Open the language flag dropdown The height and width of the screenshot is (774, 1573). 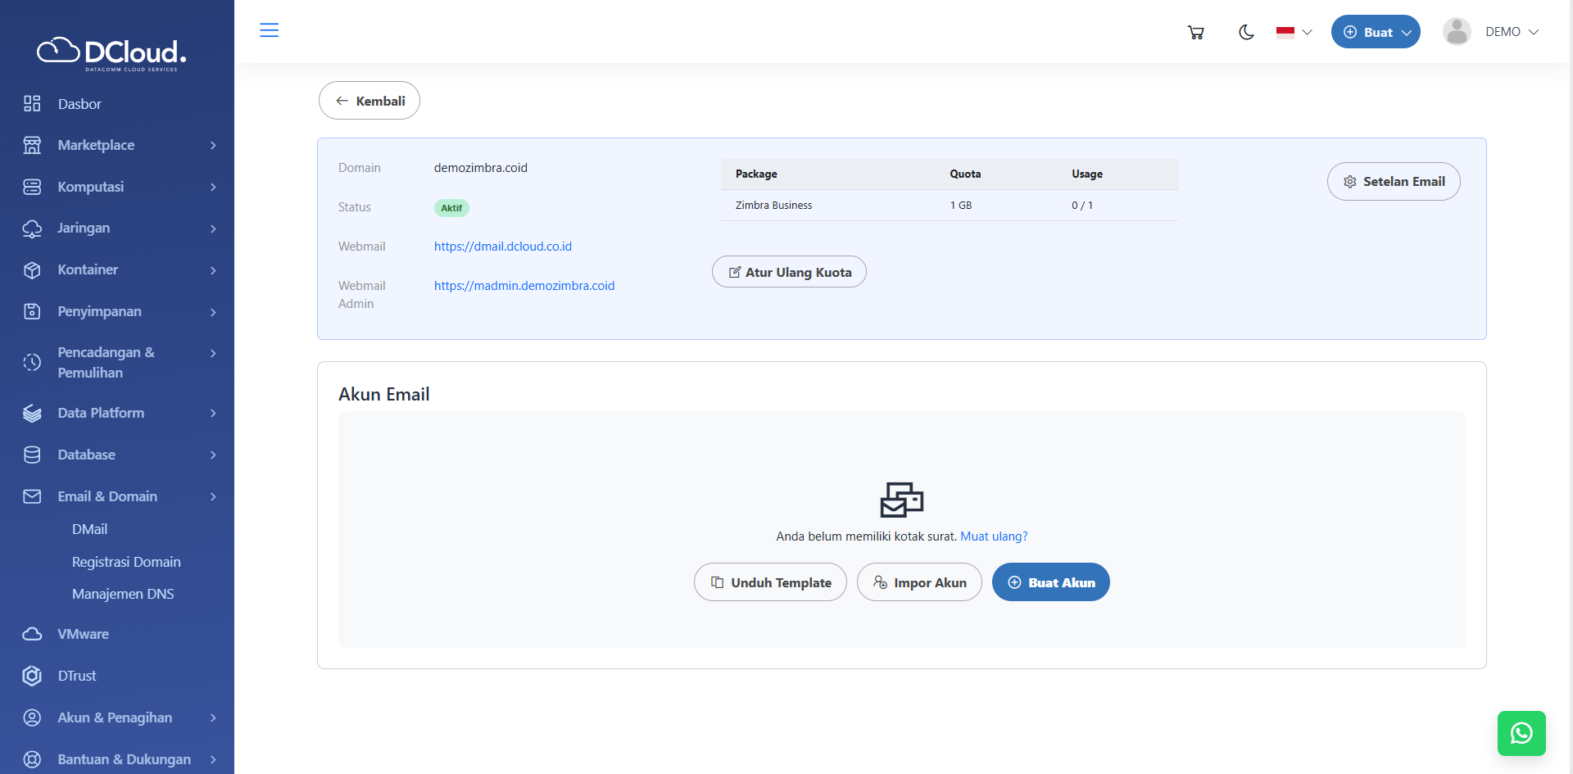coord(1294,32)
